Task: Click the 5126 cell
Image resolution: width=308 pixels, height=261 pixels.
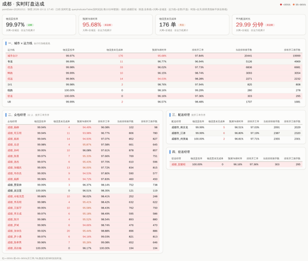Action: pyautogui.click(x=249, y=61)
